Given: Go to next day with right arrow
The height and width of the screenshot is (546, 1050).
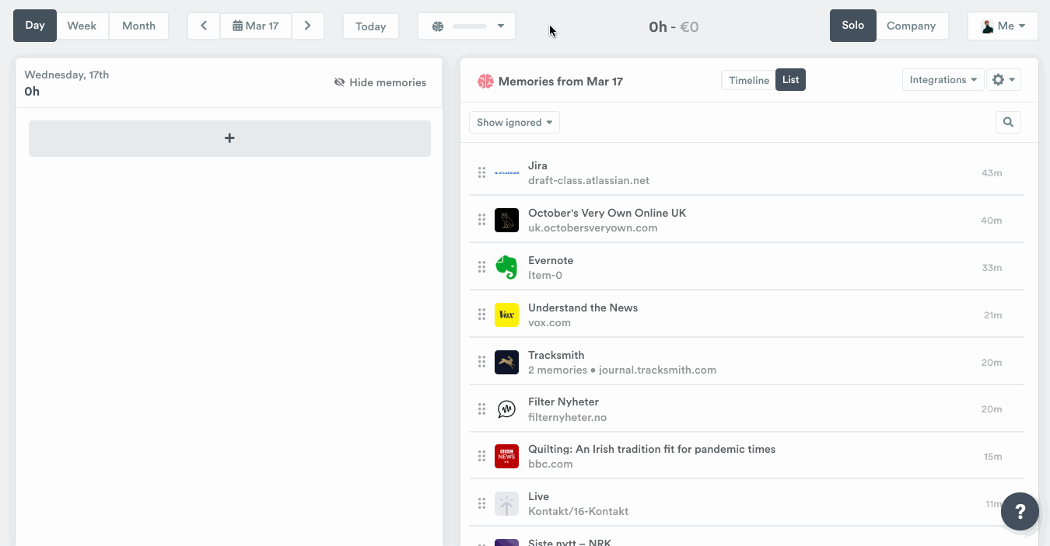Looking at the screenshot, I should coord(308,26).
